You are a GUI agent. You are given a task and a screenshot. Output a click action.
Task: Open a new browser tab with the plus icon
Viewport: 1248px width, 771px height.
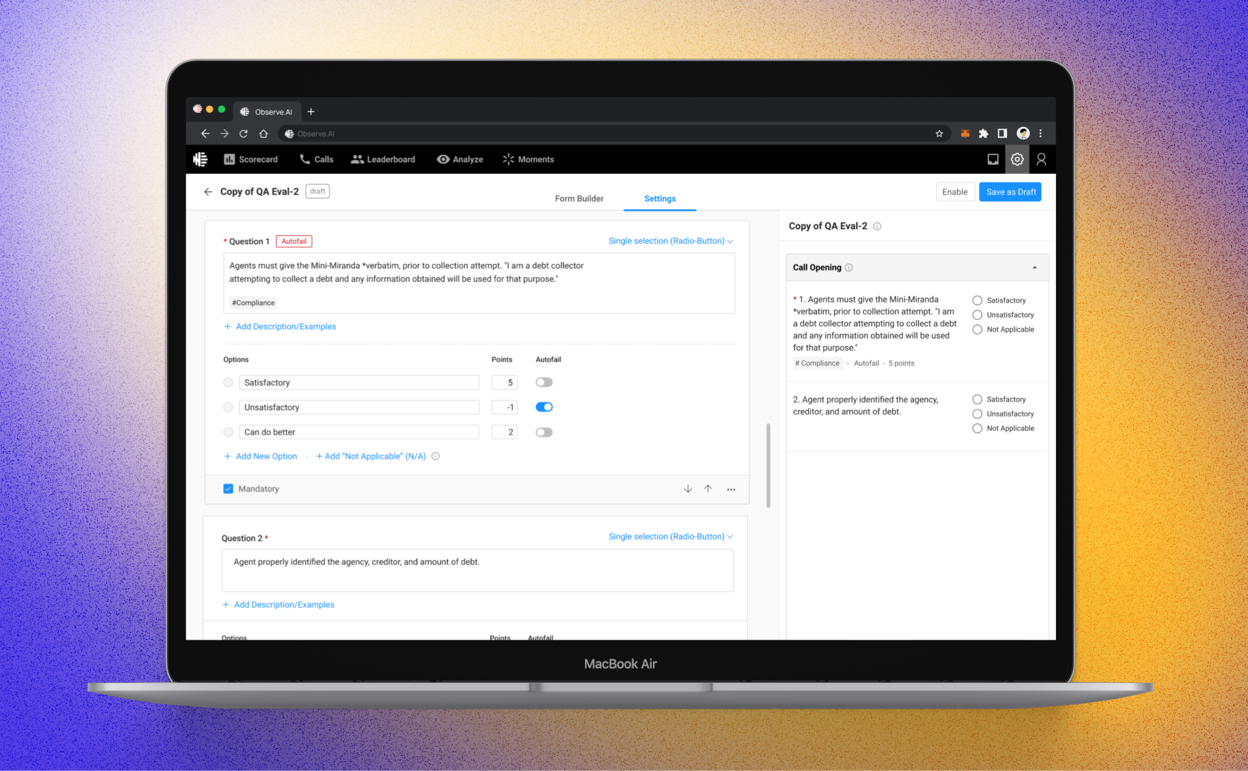[311, 112]
